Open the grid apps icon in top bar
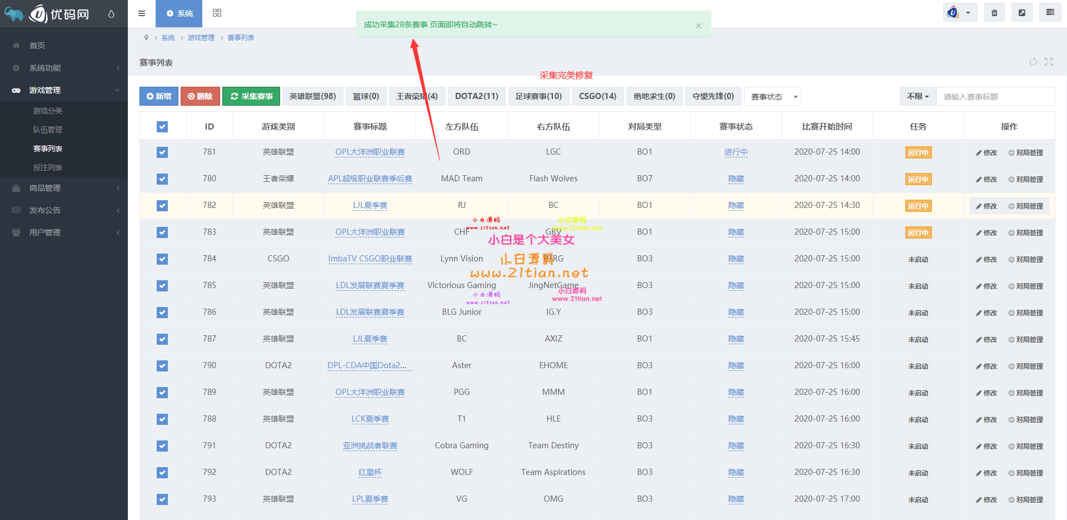The width and height of the screenshot is (1067, 520). (217, 13)
